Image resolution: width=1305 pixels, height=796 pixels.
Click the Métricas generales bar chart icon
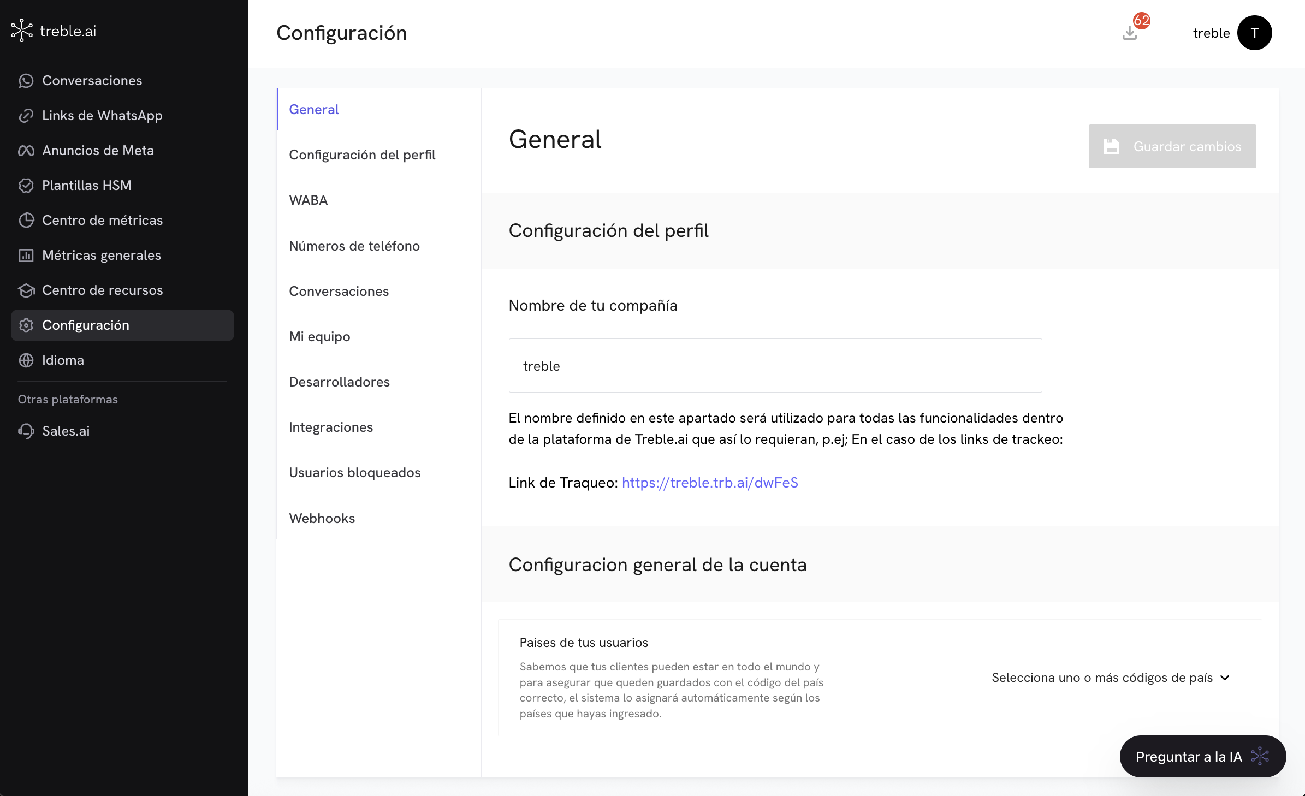pyautogui.click(x=26, y=256)
